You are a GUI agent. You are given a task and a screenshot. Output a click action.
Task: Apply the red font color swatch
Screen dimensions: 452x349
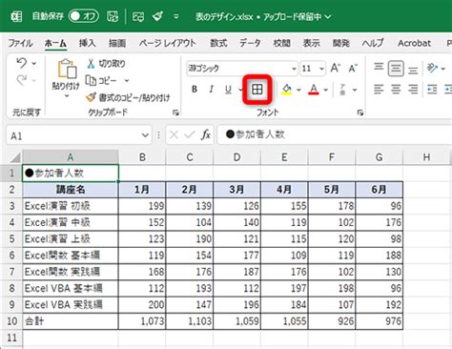[314, 90]
